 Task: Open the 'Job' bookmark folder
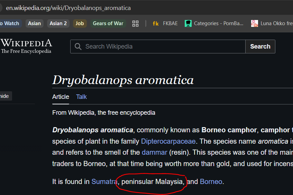[80, 23]
